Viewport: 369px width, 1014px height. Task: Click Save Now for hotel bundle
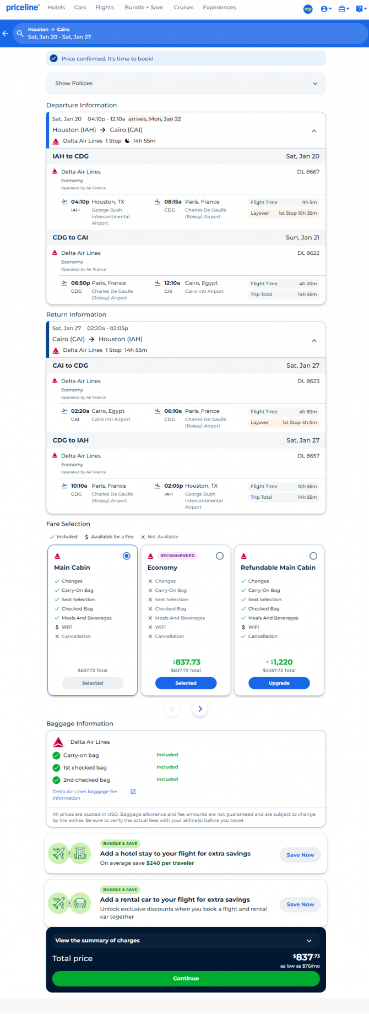(300, 855)
